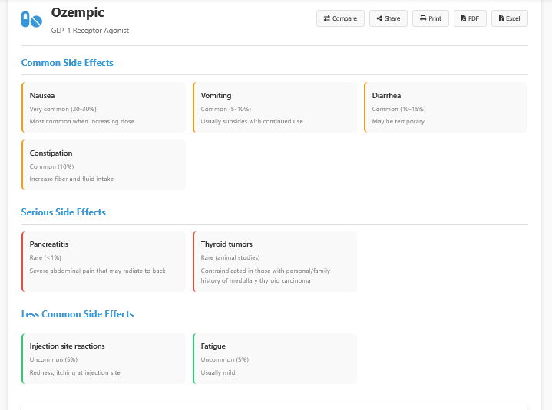Image resolution: width=552 pixels, height=410 pixels.
Task: Click the blue pill logo icon
Action: 31,20
